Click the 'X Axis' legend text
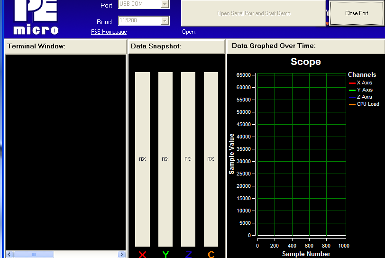 pos(364,83)
